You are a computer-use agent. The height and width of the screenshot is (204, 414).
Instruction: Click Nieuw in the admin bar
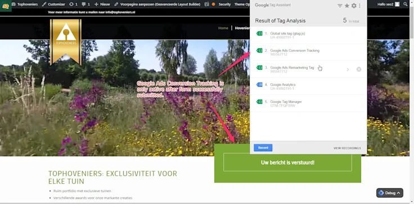click(102, 4)
